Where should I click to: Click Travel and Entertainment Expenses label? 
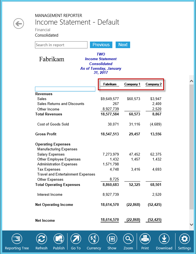point(66,174)
